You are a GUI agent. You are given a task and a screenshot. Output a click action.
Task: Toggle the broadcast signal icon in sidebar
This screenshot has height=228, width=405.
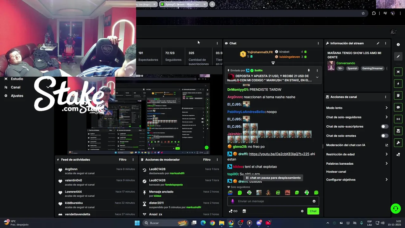pos(398,119)
